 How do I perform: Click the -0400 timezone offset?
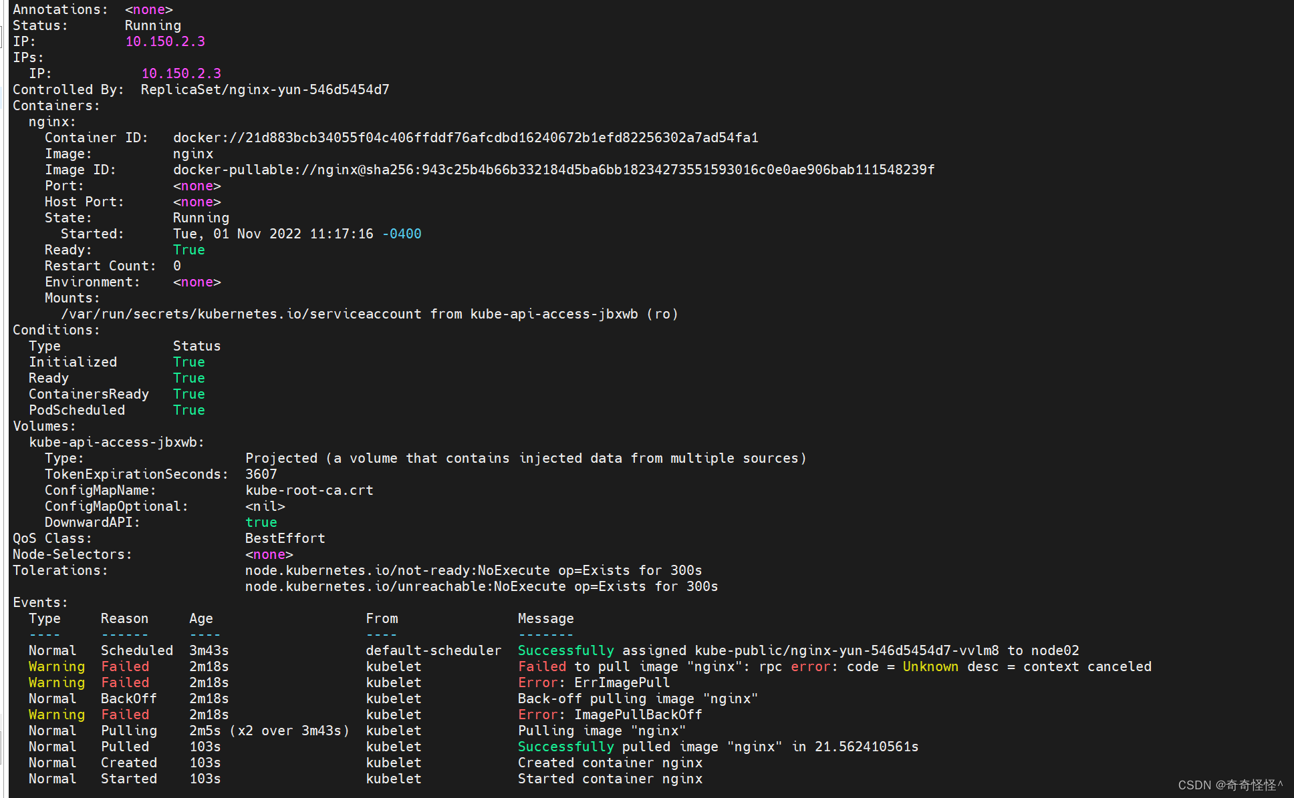pyautogui.click(x=401, y=234)
